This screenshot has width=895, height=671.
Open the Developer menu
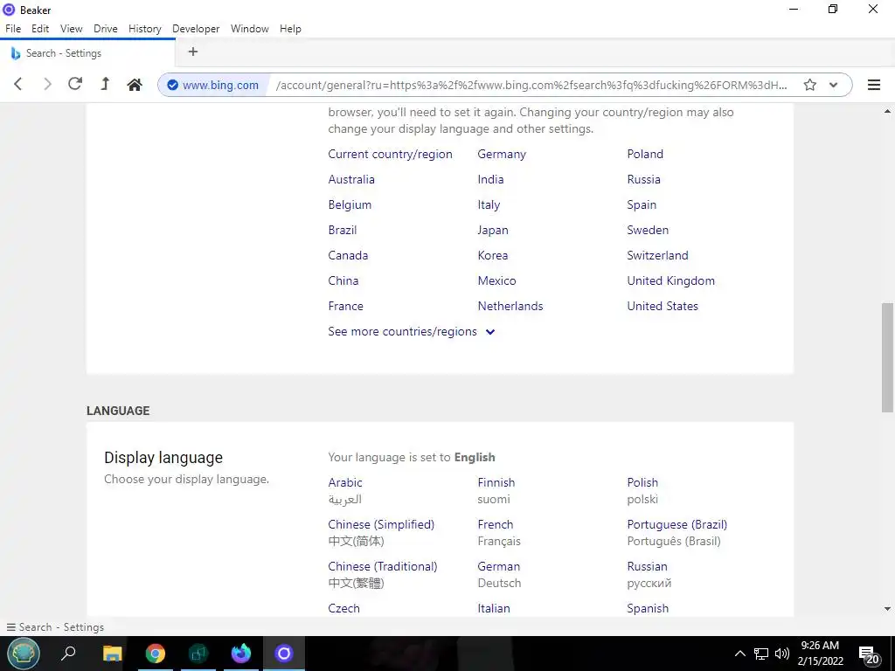pos(196,29)
